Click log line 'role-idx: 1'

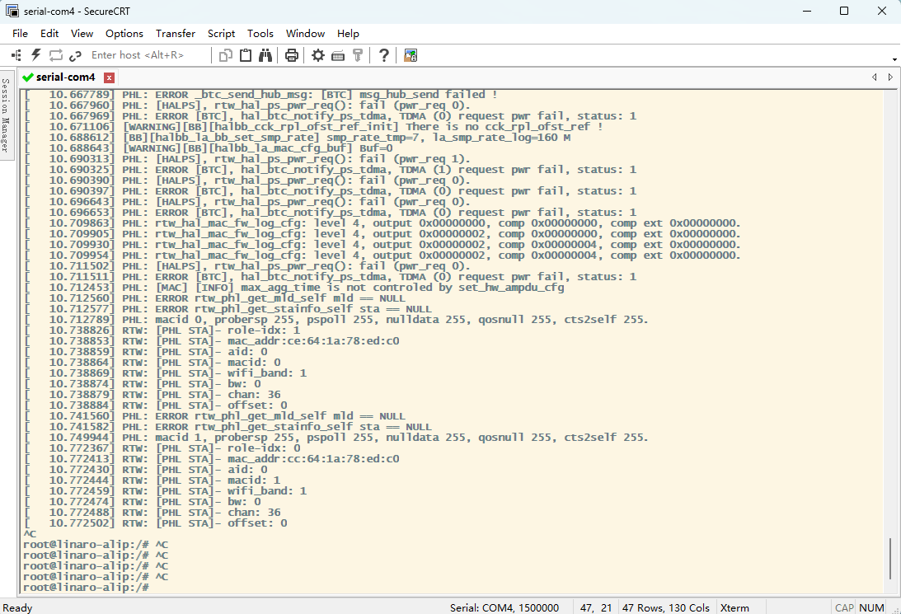(264, 330)
